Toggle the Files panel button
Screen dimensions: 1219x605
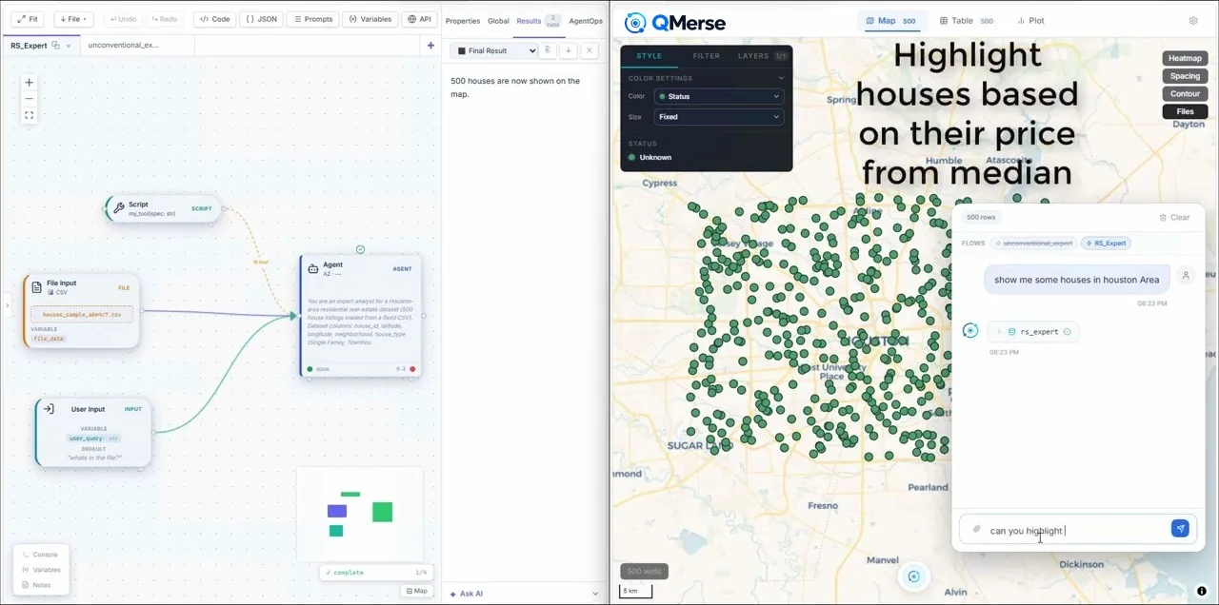coord(1185,111)
